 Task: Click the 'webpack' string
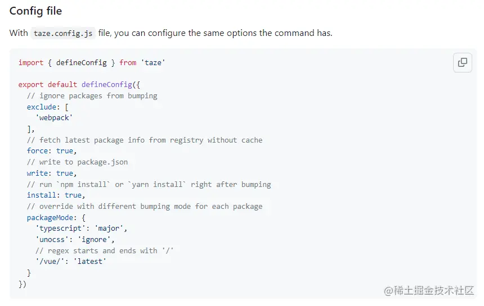click(x=54, y=118)
